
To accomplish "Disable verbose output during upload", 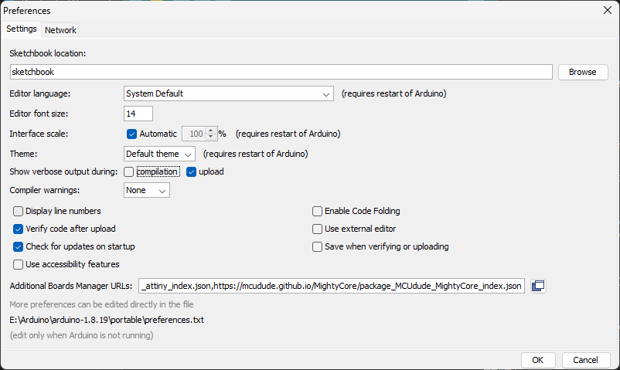I will (192, 172).
